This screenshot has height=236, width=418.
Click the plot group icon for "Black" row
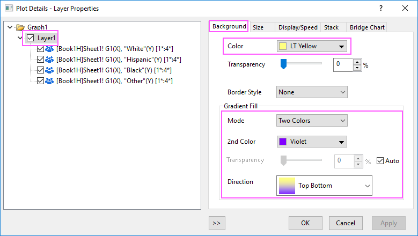(x=49, y=70)
